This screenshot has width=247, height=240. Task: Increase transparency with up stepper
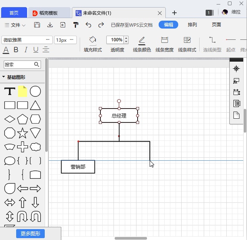coord(126,38)
